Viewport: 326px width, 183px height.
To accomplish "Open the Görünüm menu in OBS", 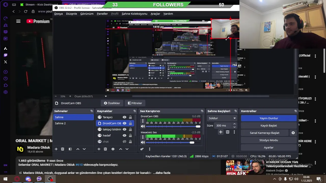I will point(87,14).
